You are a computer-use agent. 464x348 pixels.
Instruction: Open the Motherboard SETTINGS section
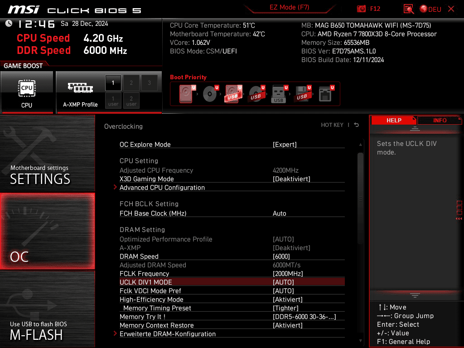click(x=47, y=153)
